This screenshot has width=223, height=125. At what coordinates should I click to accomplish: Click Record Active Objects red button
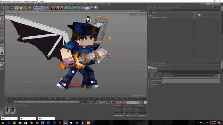(117, 102)
